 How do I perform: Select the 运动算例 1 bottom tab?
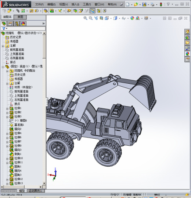pos(35,191)
